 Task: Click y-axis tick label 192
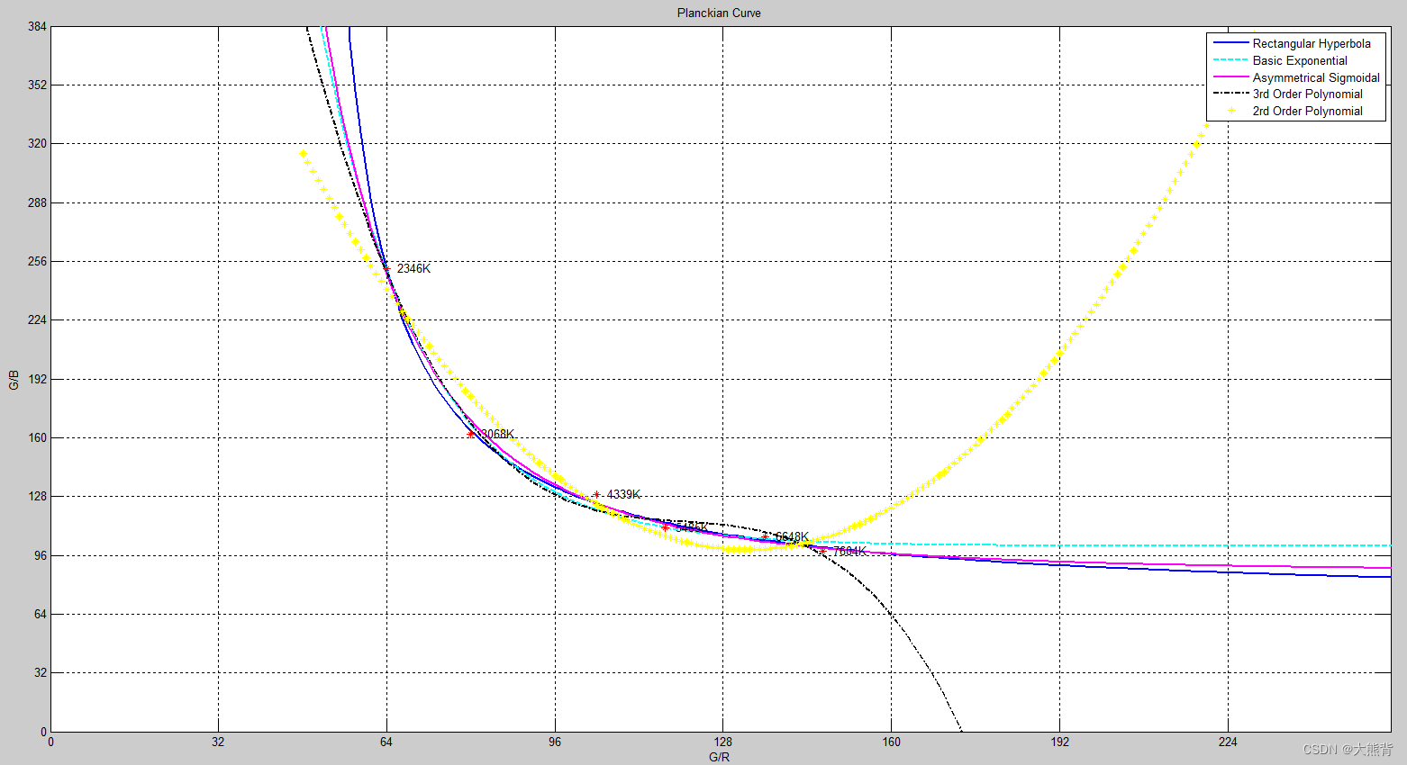(37, 379)
